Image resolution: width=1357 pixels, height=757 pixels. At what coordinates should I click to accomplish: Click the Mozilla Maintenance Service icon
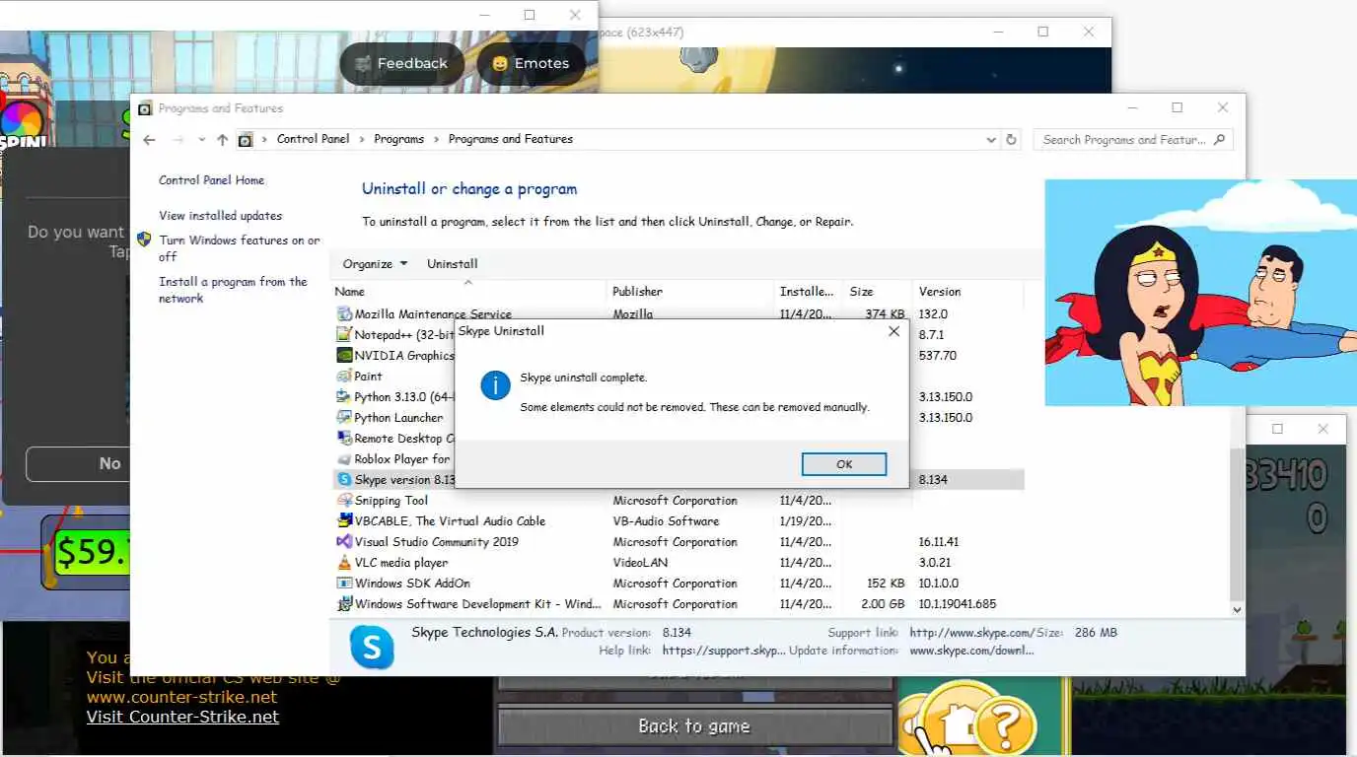tap(344, 314)
